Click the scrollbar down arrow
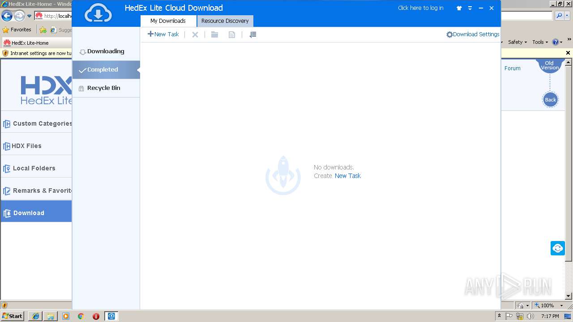 coord(569,296)
